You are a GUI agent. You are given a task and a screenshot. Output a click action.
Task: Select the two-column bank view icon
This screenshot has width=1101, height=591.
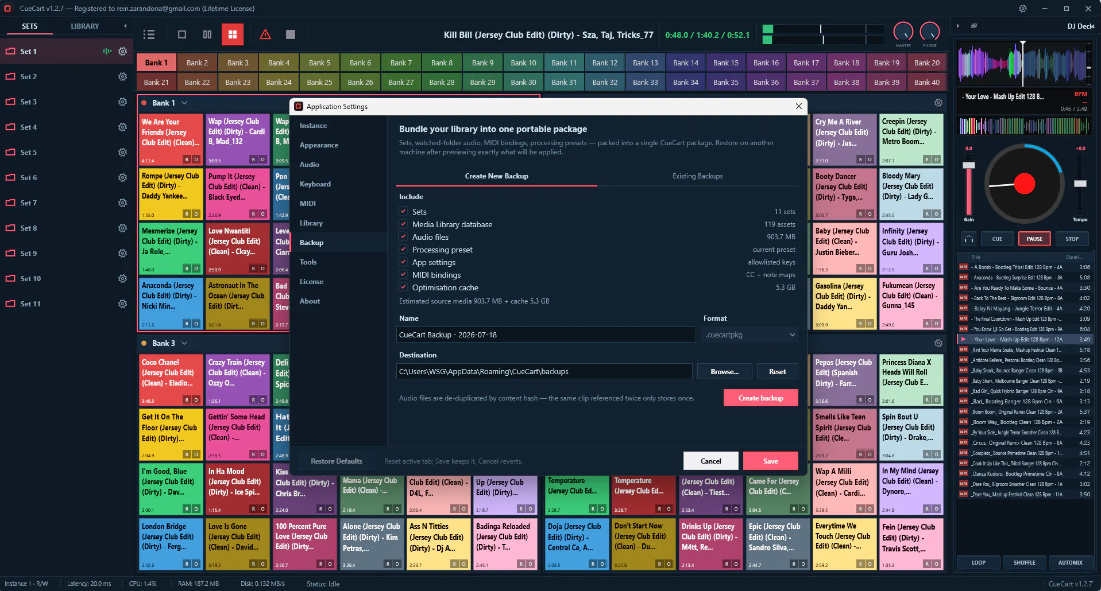tap(207, 34)
